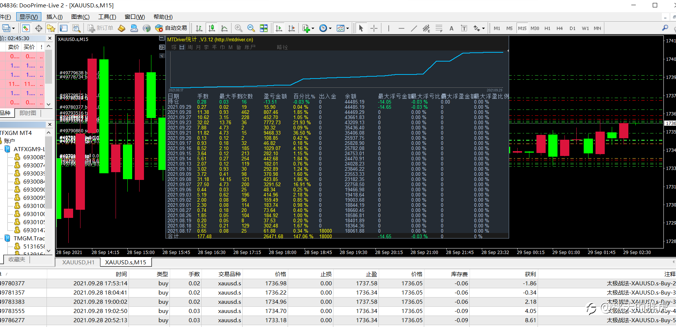This screenshot has height=327, width=676.
Task: Draw a vertical line
Action: (388, 28)
